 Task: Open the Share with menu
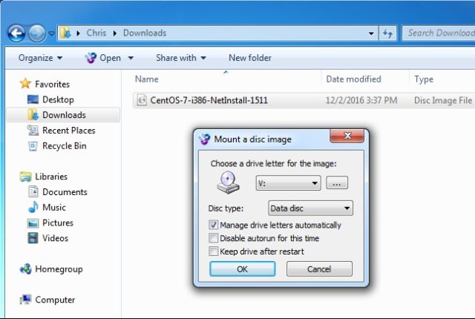pyautogui.click(x=181, y=58)
